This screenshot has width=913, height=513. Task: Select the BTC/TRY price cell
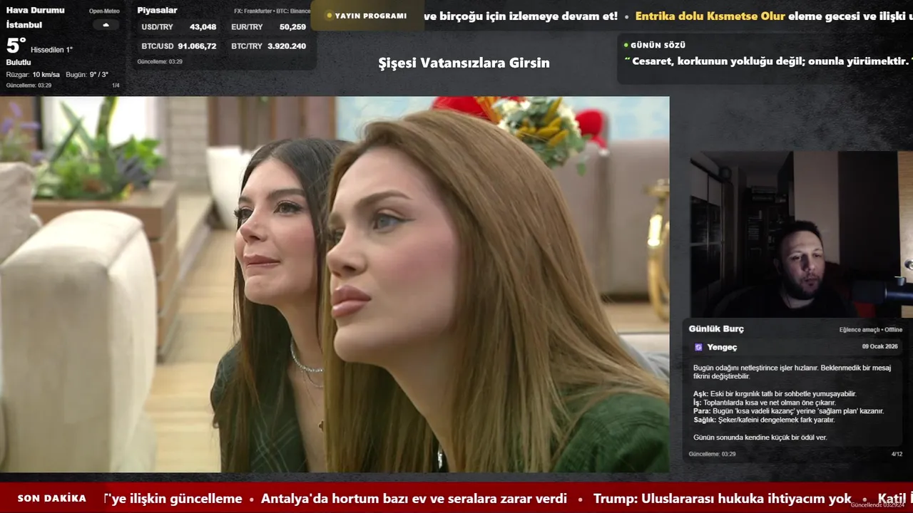coord(269,46)
